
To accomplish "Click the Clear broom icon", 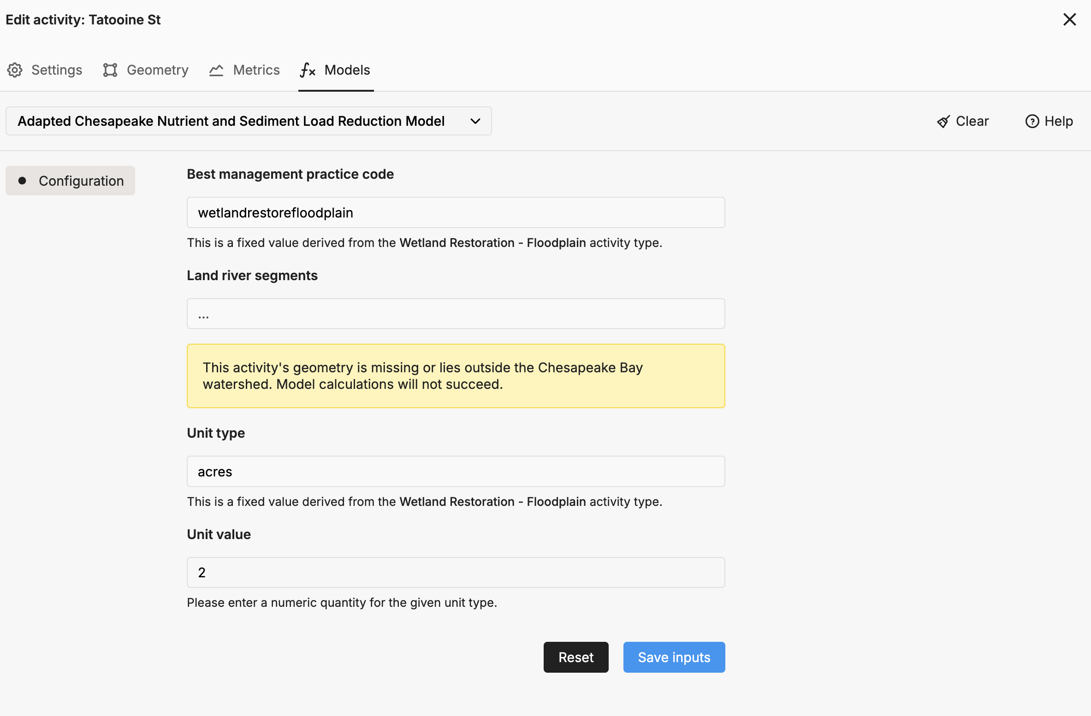I will click(943, 121).
